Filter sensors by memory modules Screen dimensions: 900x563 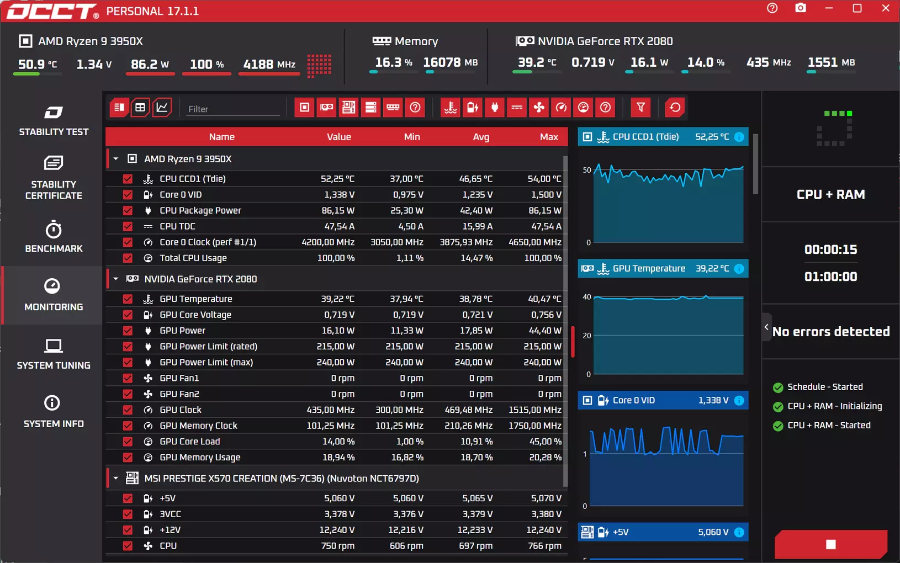click(393, 108)
